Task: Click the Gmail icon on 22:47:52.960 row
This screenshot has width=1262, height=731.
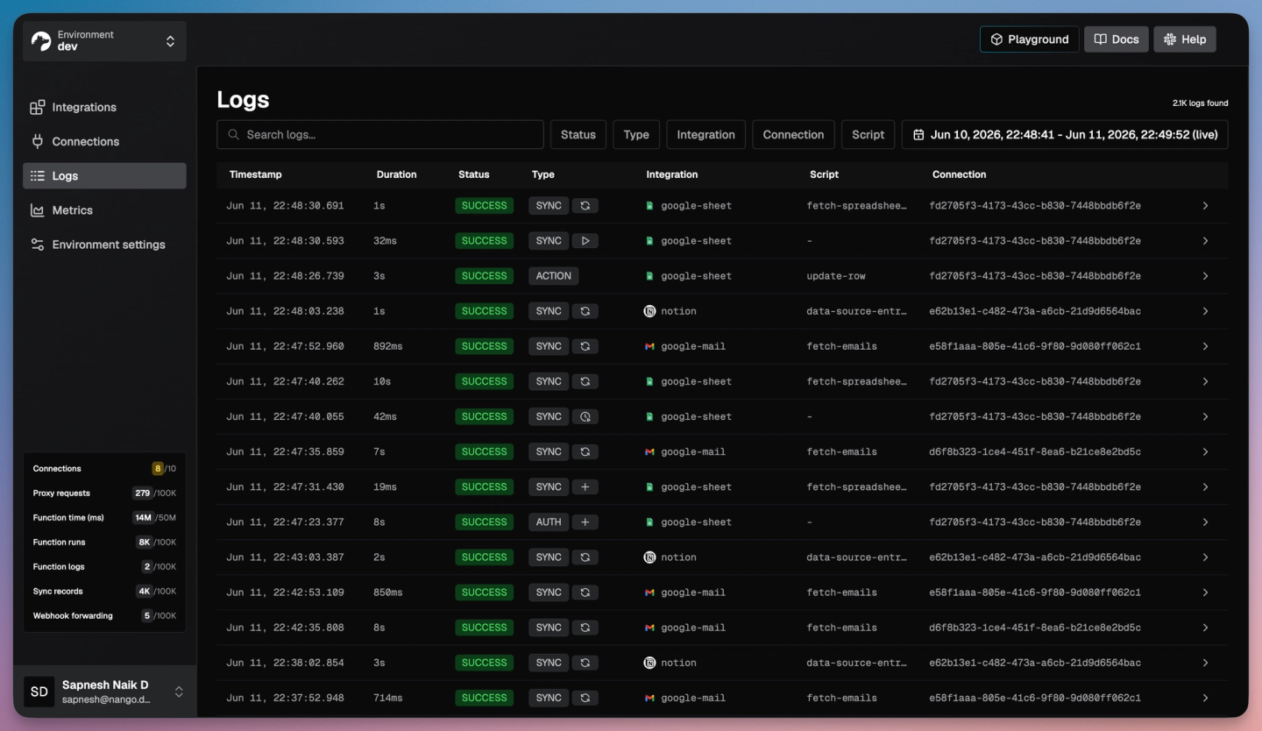Action: pos(649,346)
